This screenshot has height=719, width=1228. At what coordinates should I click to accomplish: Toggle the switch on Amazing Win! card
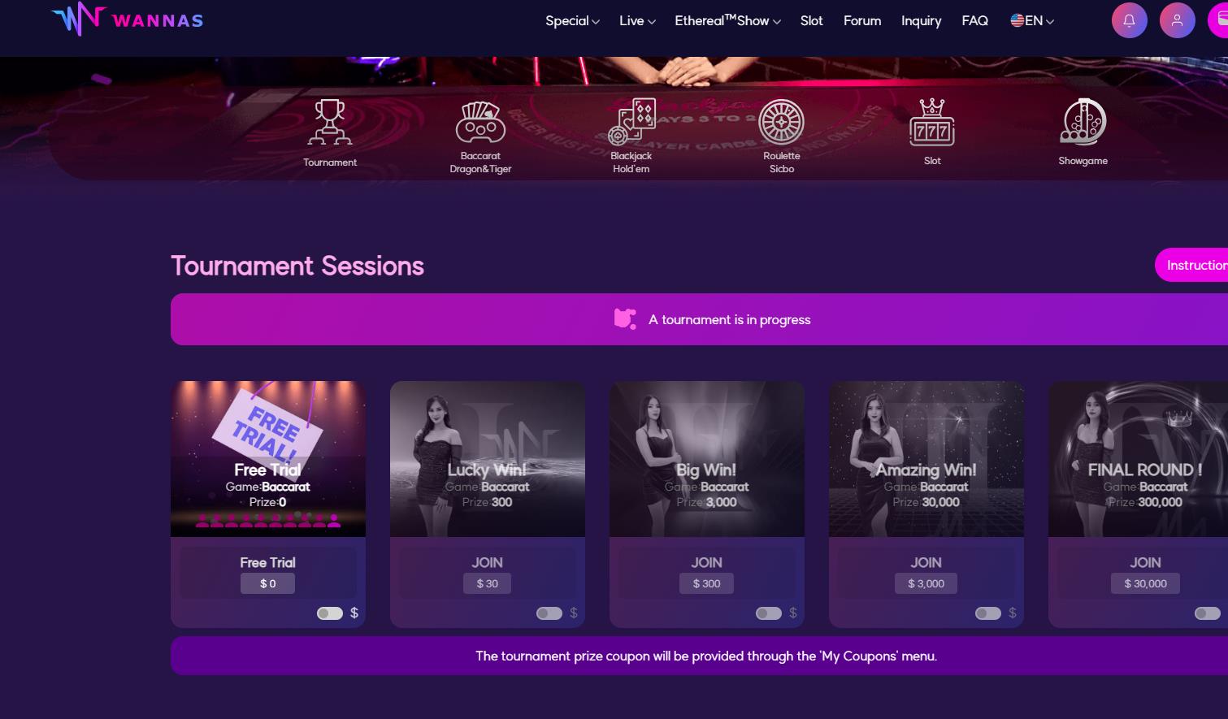point(988,613)
